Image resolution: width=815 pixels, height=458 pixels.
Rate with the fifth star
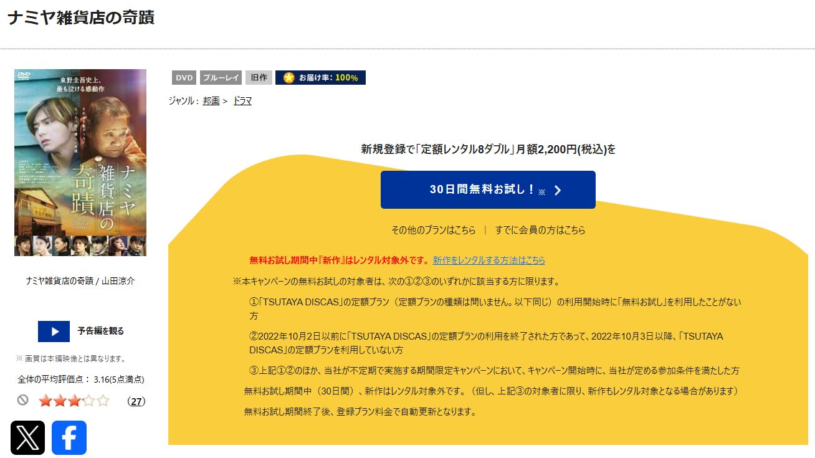tap(103, 401)
